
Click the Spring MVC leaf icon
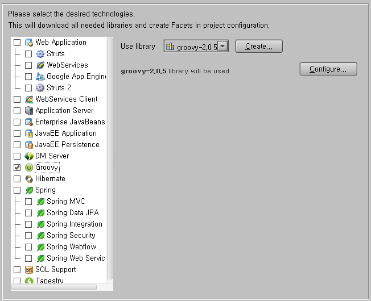40,202
